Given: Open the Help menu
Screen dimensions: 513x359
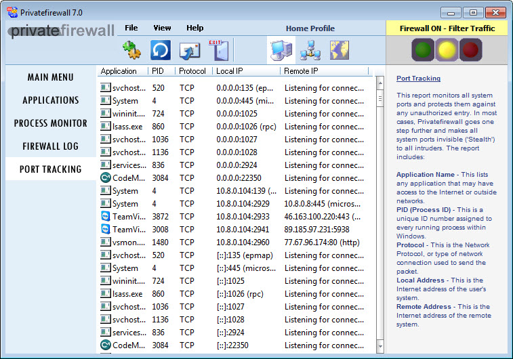Looking at the screenshot, I should 194,28.
